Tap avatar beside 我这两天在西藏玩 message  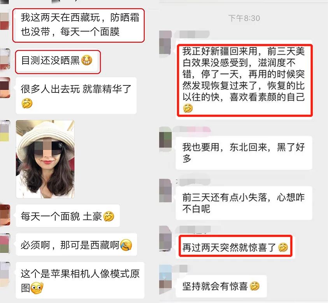pyautogui.click(x=5, y=21)
